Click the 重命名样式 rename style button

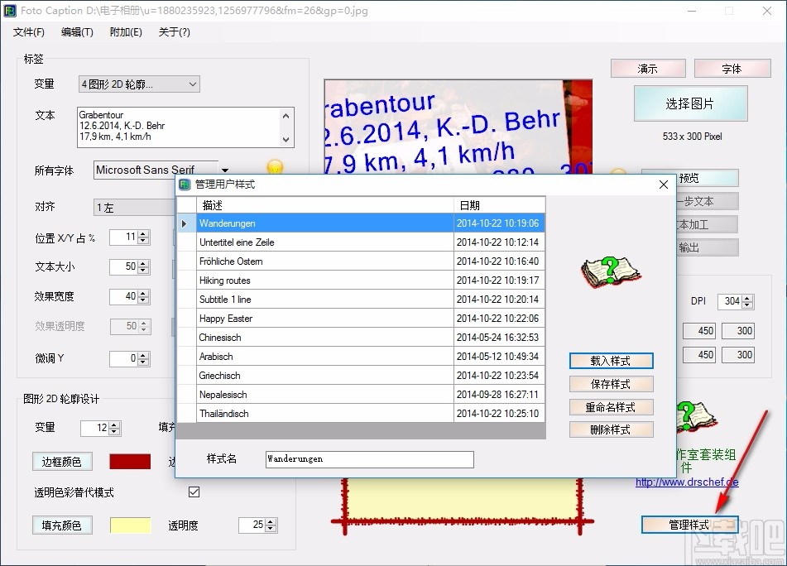click(x=611, y=407)
